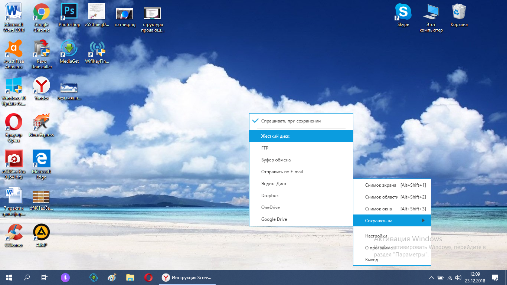Launch AIMP player from desktop
Screen dimensions: 507x285
point(42,235)
